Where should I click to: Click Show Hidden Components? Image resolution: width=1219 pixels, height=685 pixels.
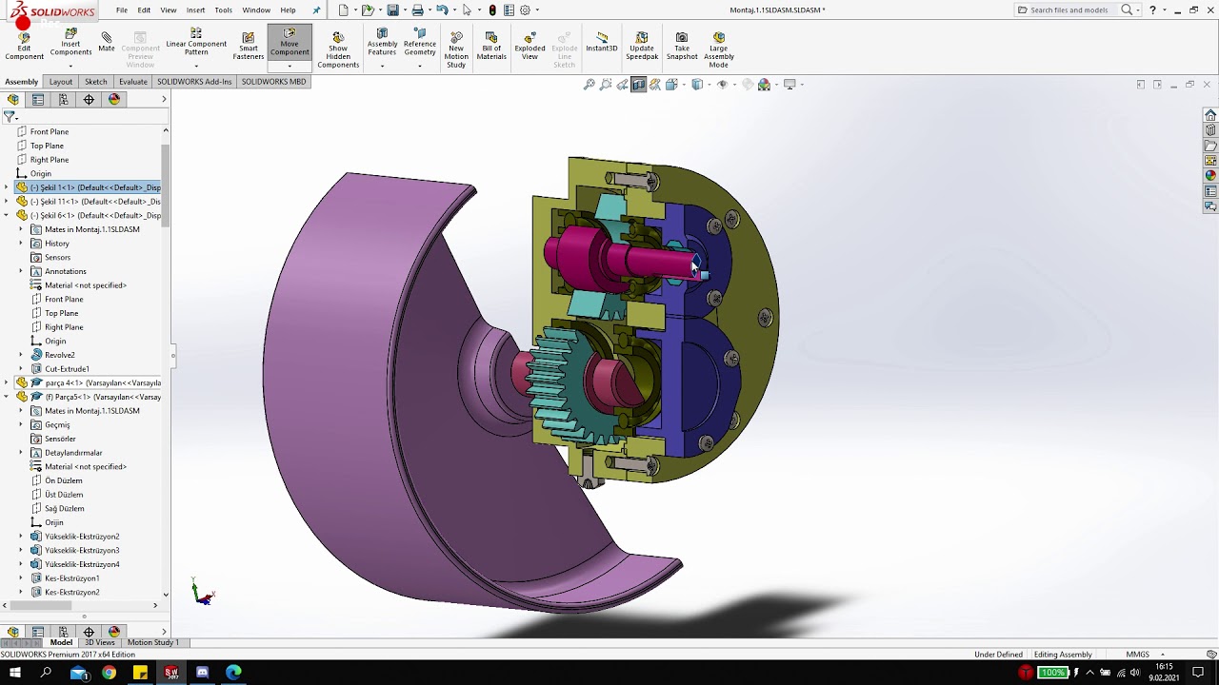338,50
